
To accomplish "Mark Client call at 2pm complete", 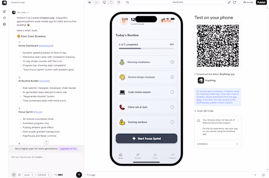I will pos(172,107).
